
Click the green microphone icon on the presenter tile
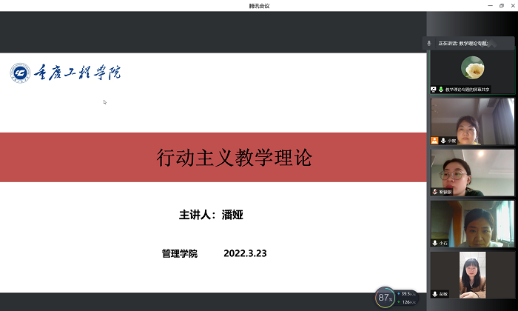(440, 89)
